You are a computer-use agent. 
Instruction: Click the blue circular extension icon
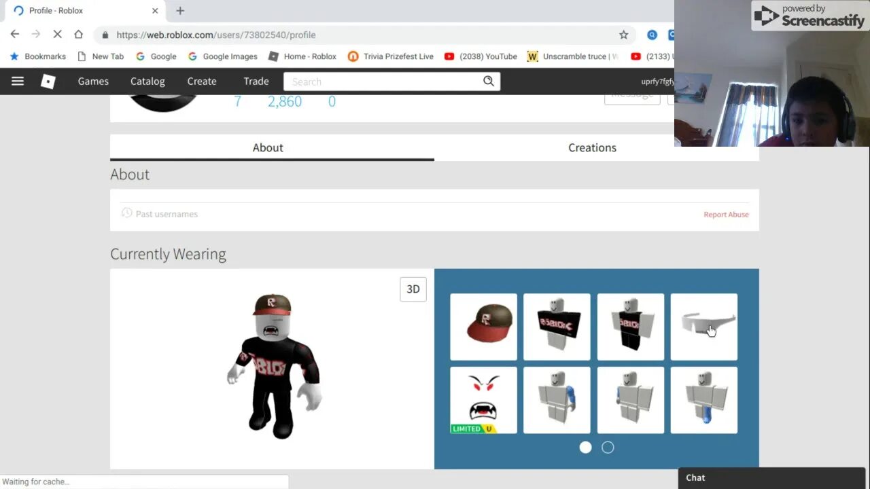click(x=652, y=35)
